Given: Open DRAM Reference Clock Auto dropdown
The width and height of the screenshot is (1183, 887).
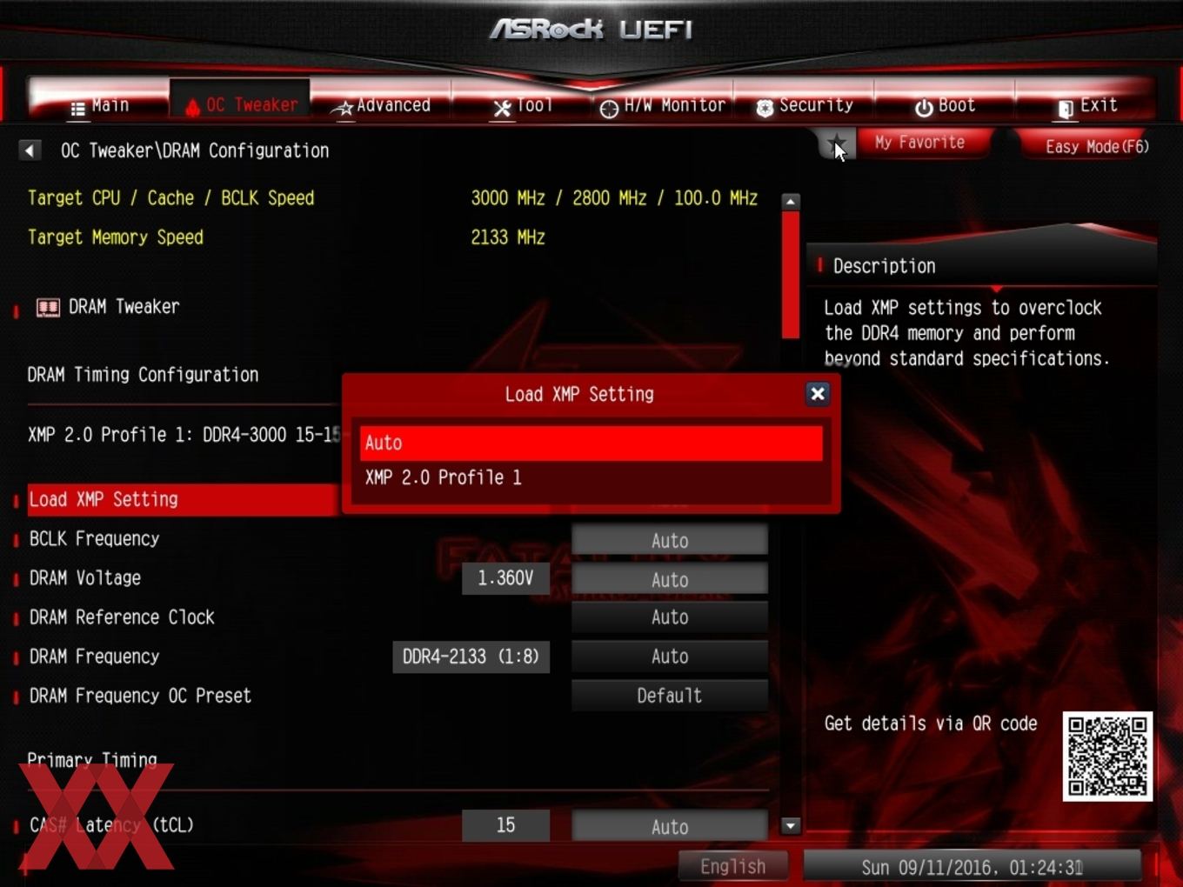Looking at the screenshot, I should point(670,617).
